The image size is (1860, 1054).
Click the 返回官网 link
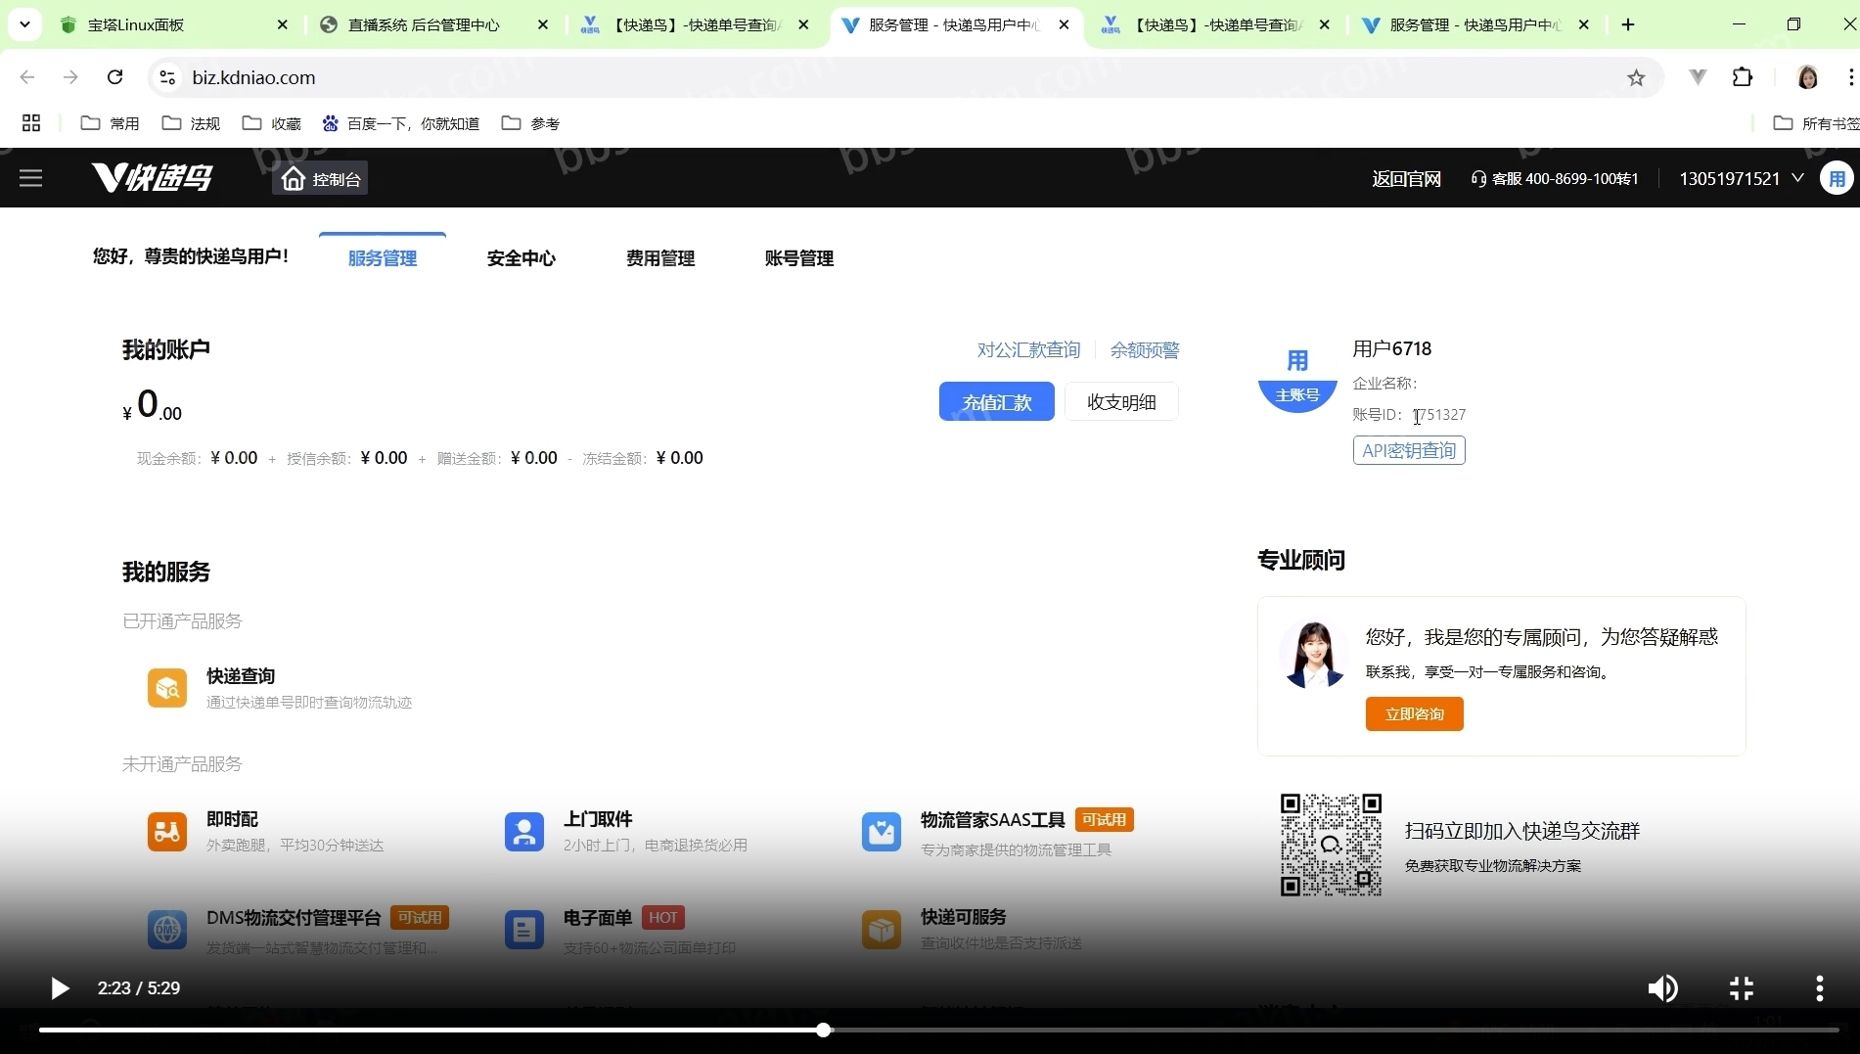point(1406,178)
